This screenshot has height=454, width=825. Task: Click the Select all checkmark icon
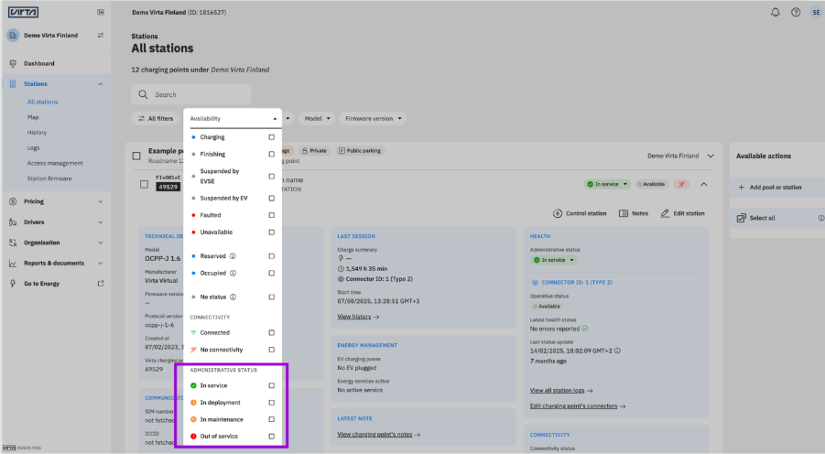(x=741, y=218)
